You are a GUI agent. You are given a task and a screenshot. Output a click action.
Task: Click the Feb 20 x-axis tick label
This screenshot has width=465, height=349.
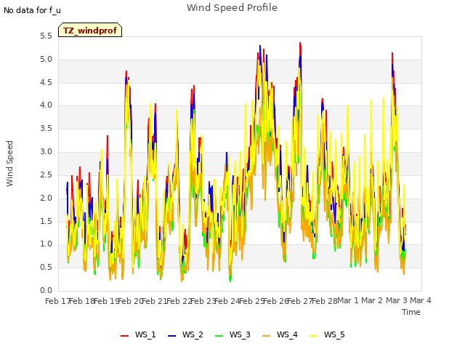(x=131, y=301)
